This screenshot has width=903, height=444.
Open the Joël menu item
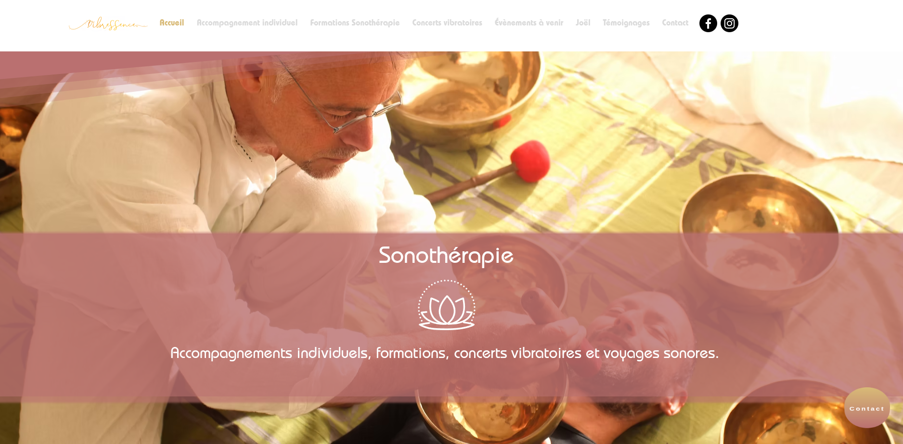coord(583,23)
